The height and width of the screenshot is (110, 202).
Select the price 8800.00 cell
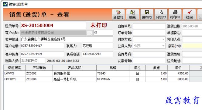(x=178, y=79)
